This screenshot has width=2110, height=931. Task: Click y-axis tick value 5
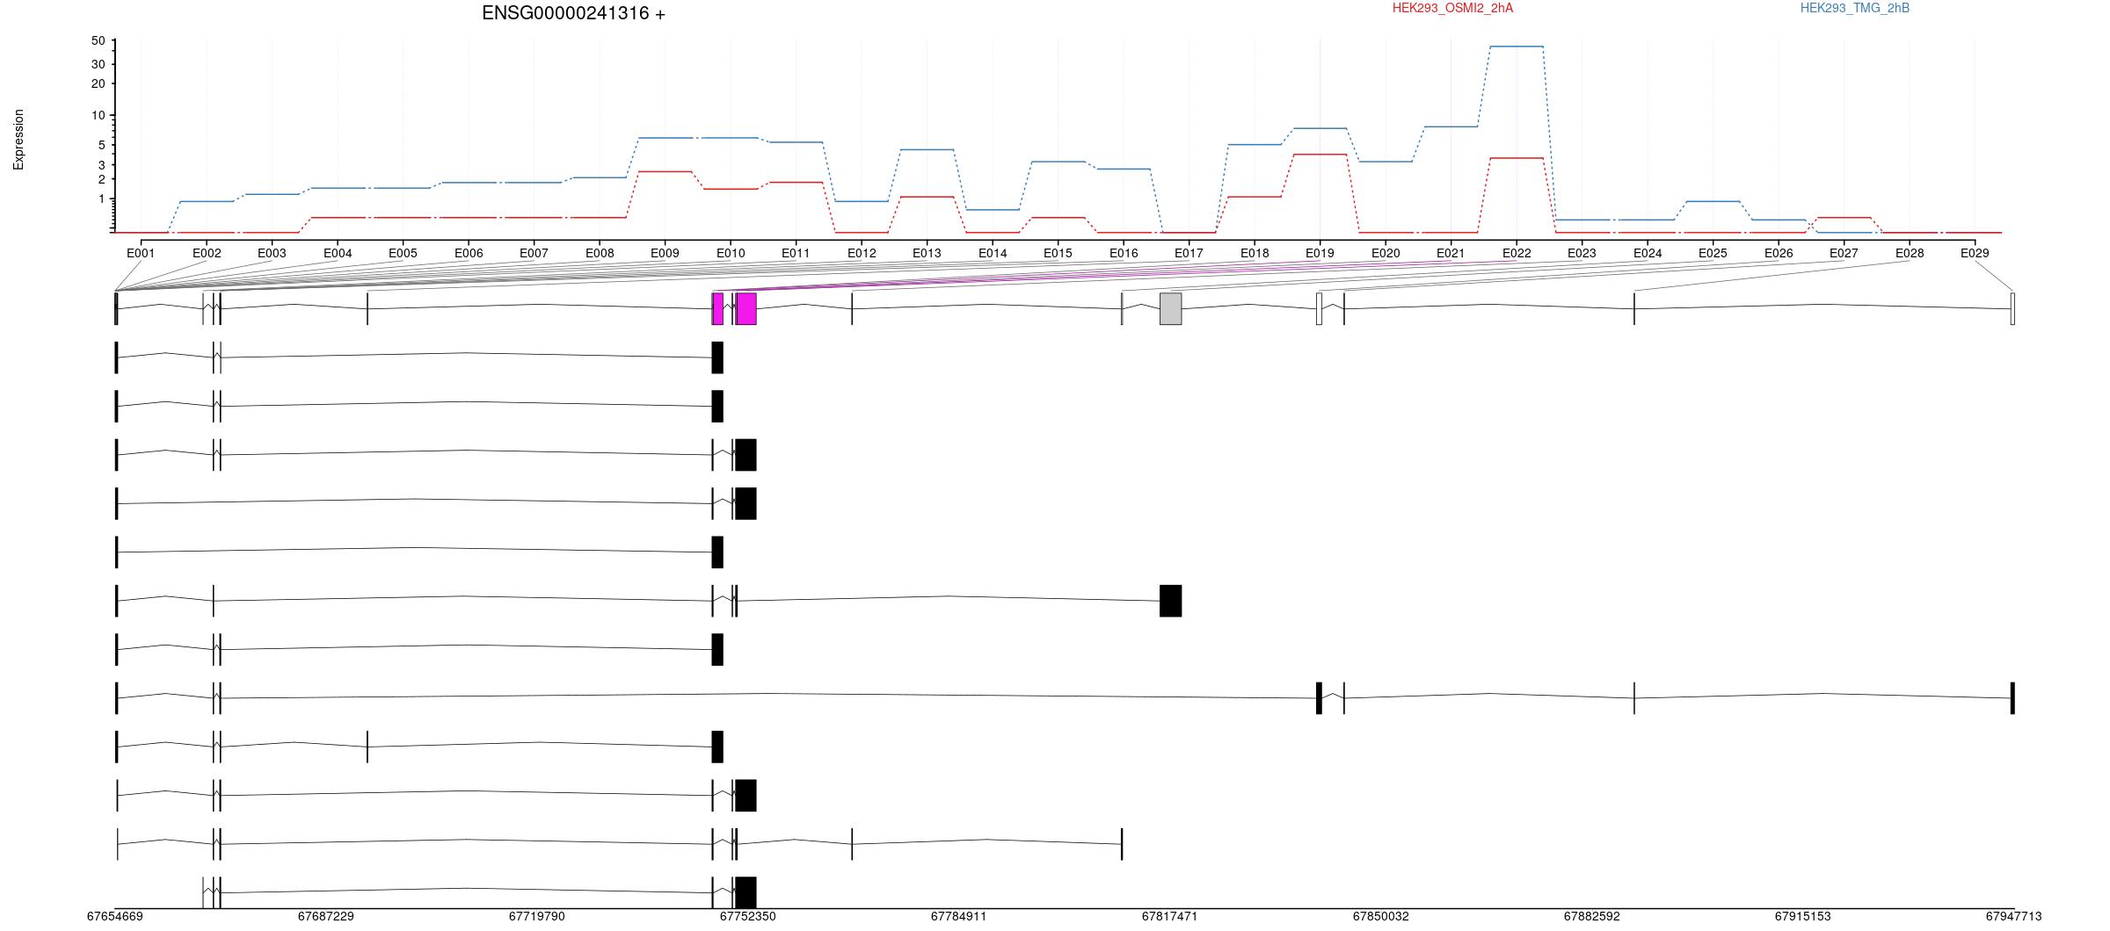[101, 145]
